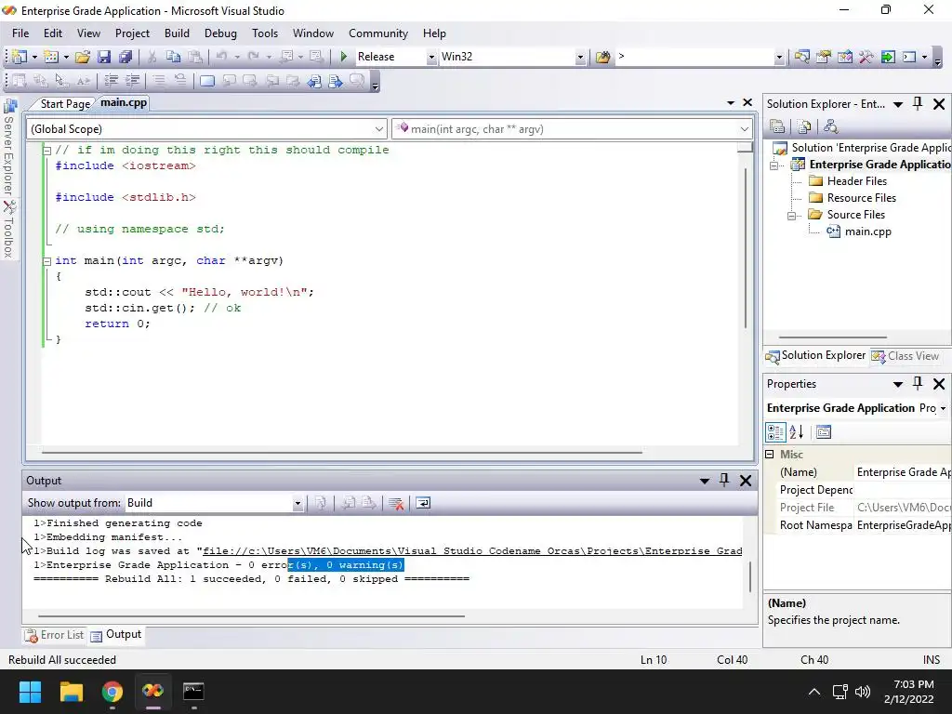952x714 pixels.
Task: Open Chrome from the Windows taskbar
Action: coord(112,692)
